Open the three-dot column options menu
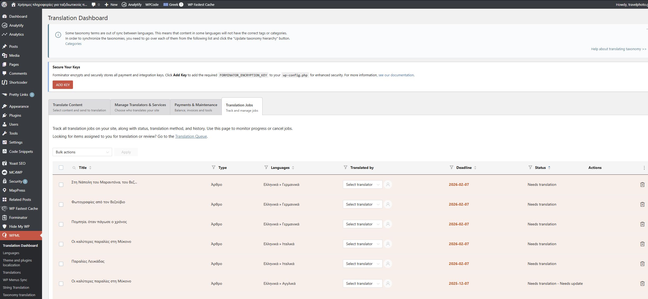This screenshot has width=648, height=299. pos(644,168)
